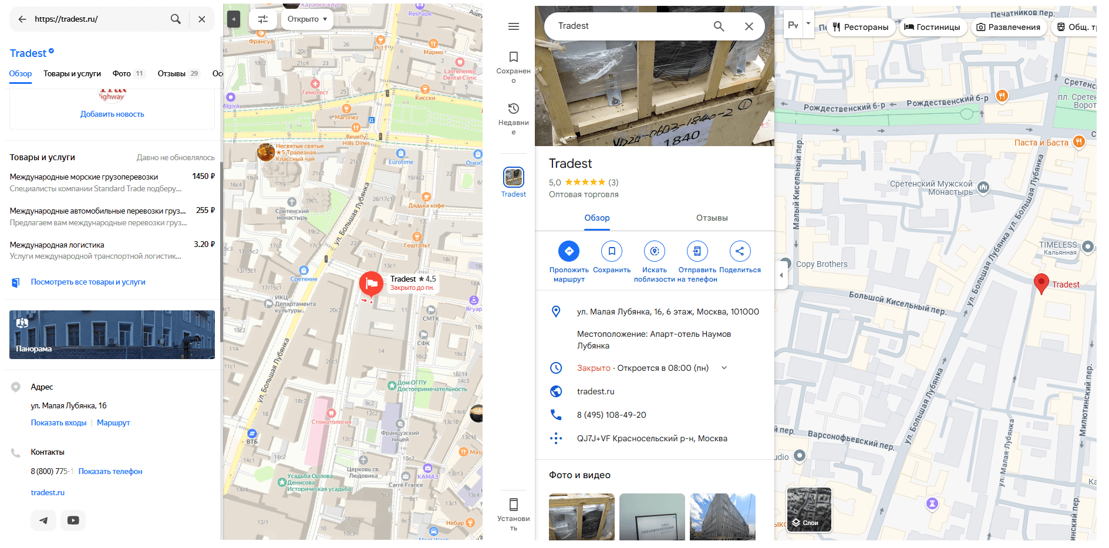
Task: Open the 'Товары и услуги' tab
Action: pos(72,74)
